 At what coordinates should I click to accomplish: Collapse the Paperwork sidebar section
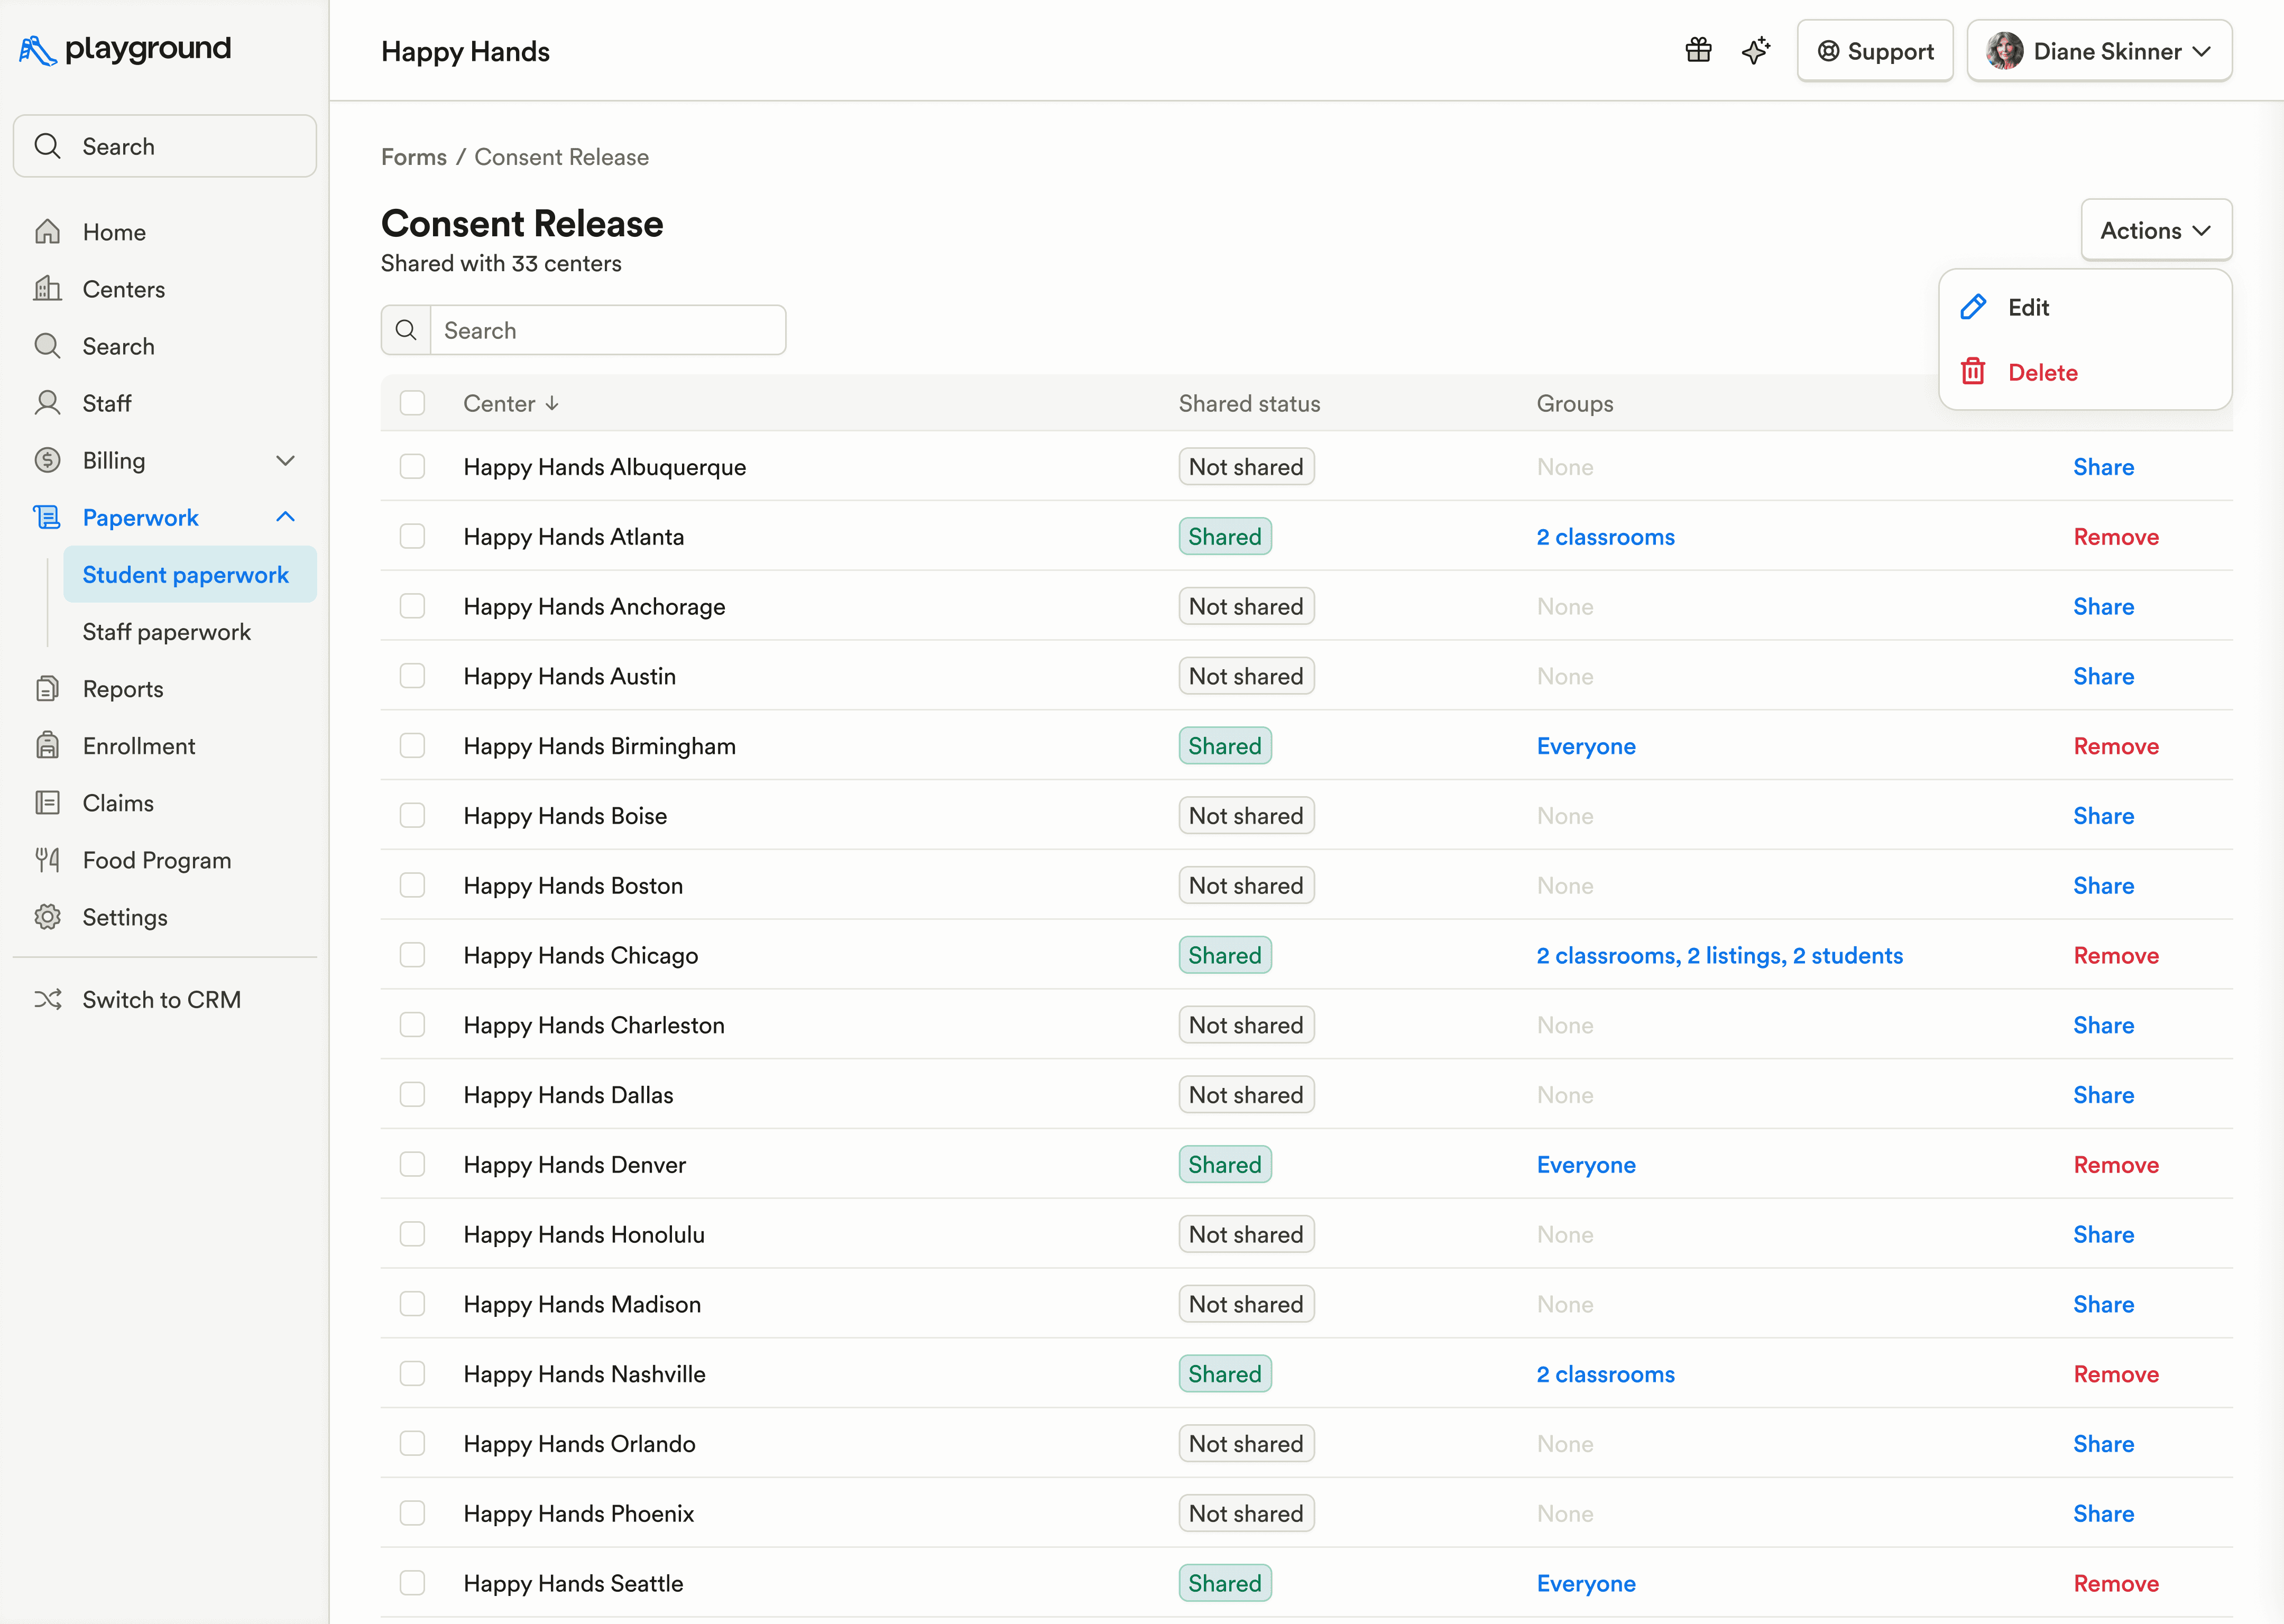coord(285,517)
